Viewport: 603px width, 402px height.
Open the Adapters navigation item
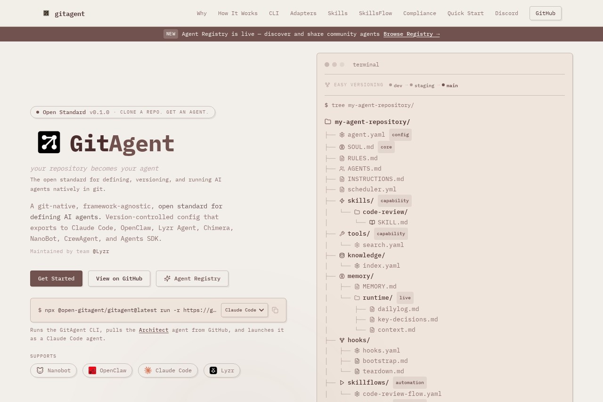(x=303, y=13)
